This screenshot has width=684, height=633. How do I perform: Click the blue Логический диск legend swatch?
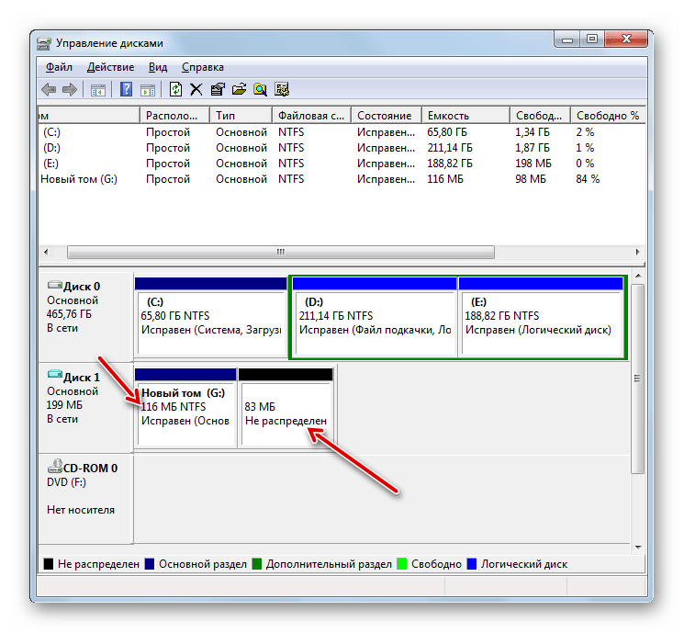pos(472,564)
